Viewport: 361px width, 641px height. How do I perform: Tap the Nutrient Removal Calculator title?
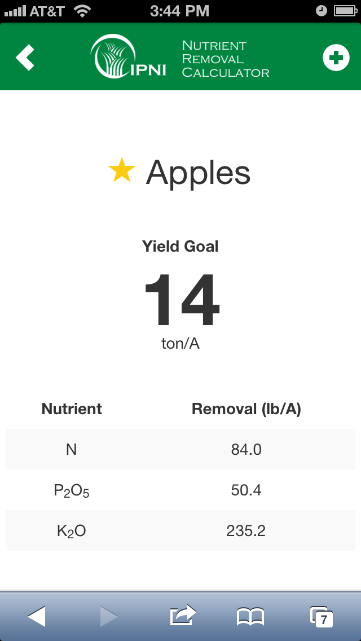click(x=225, y=59)
